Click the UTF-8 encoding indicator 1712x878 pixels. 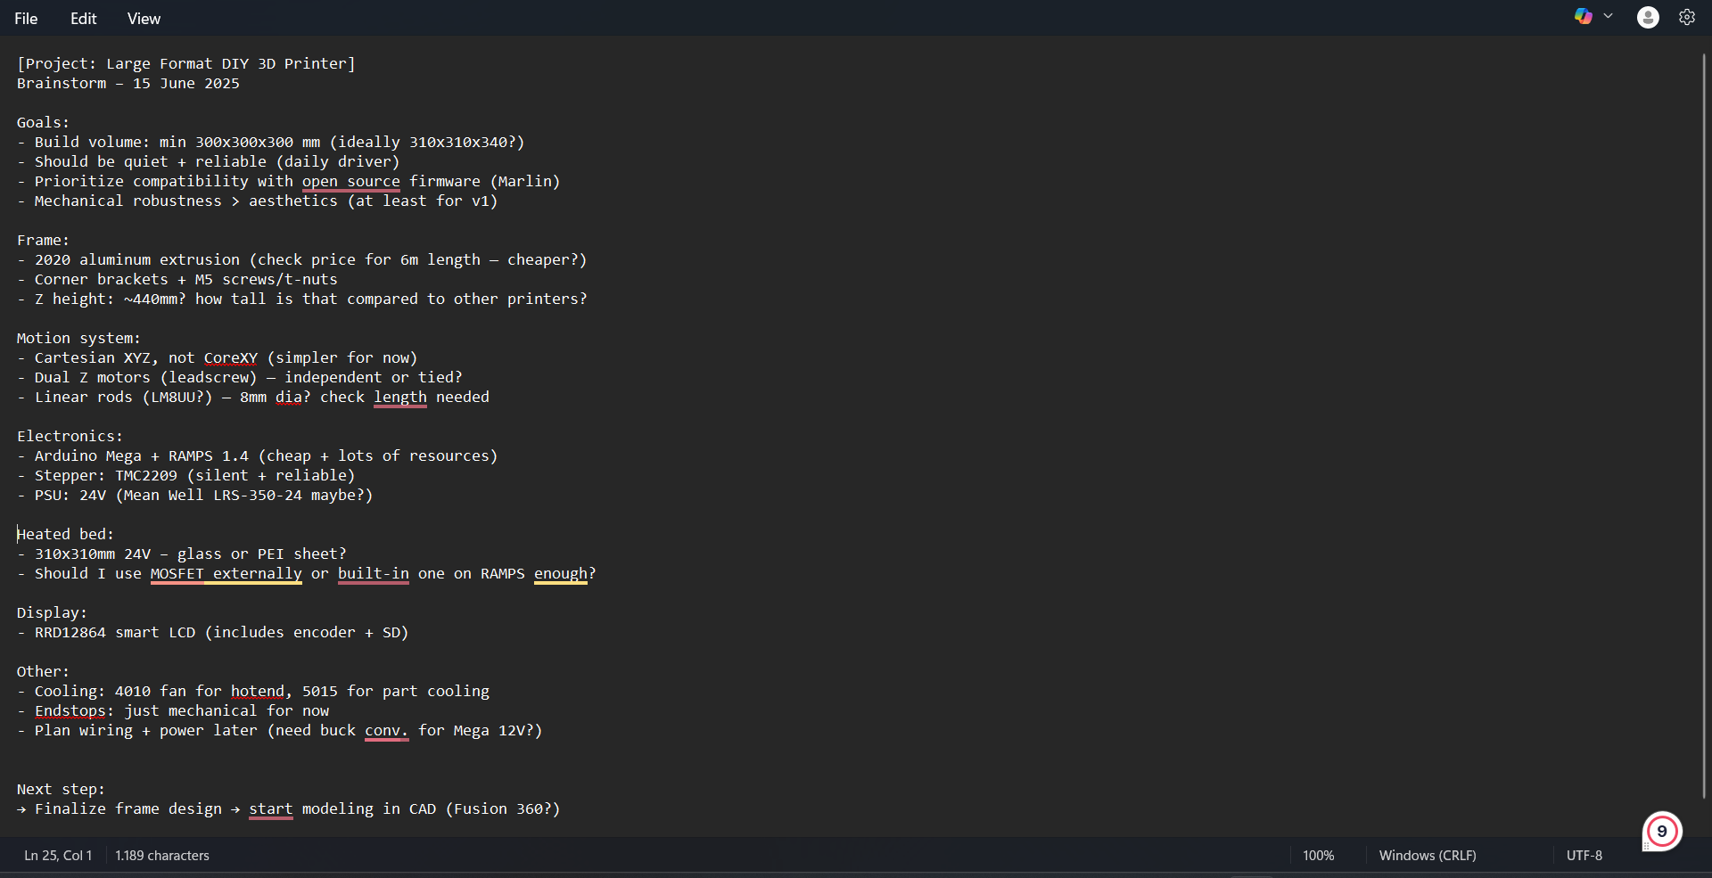(x=1584, y=856)
